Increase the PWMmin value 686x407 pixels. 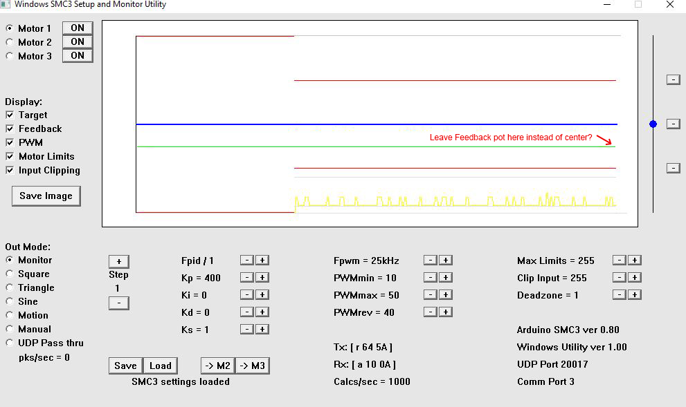[x=445, y=278]
